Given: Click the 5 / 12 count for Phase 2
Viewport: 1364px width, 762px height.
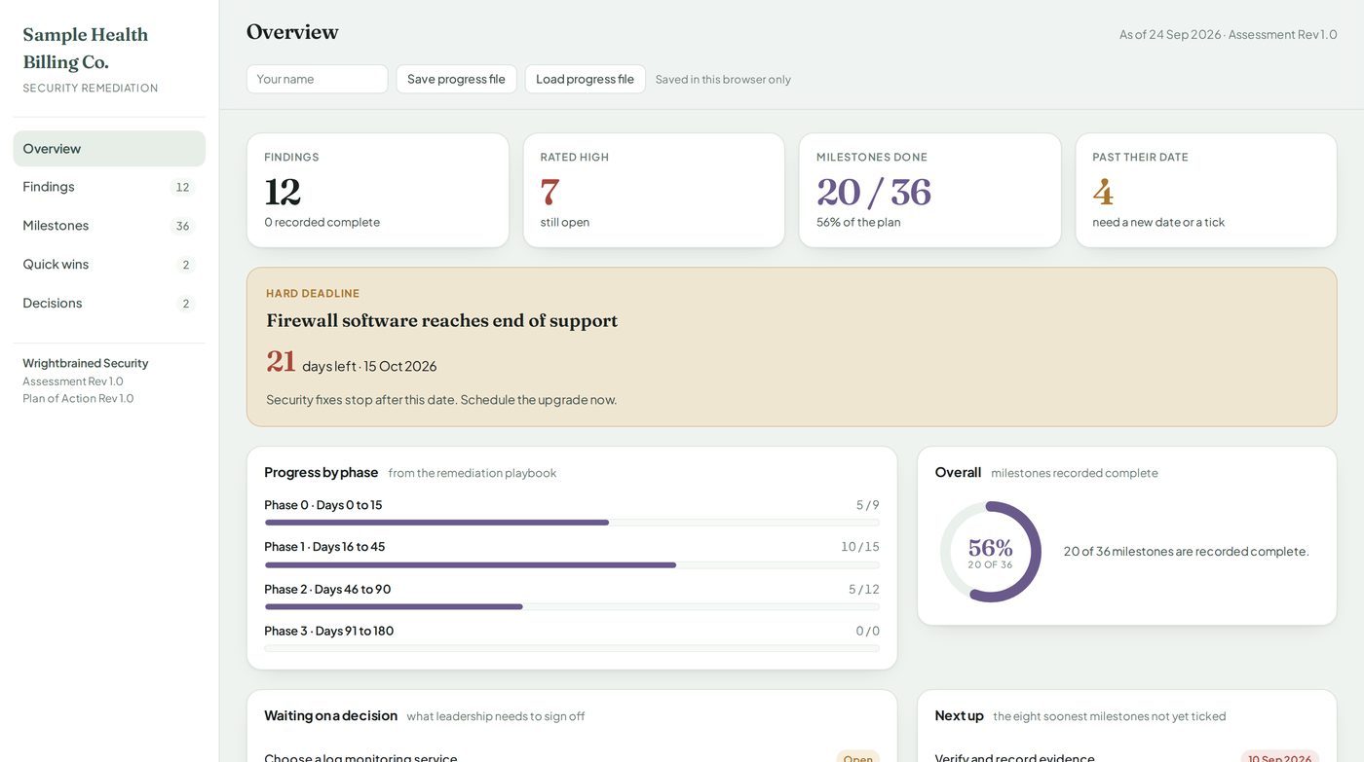Looking at the screenshot, I should point(864,590).
